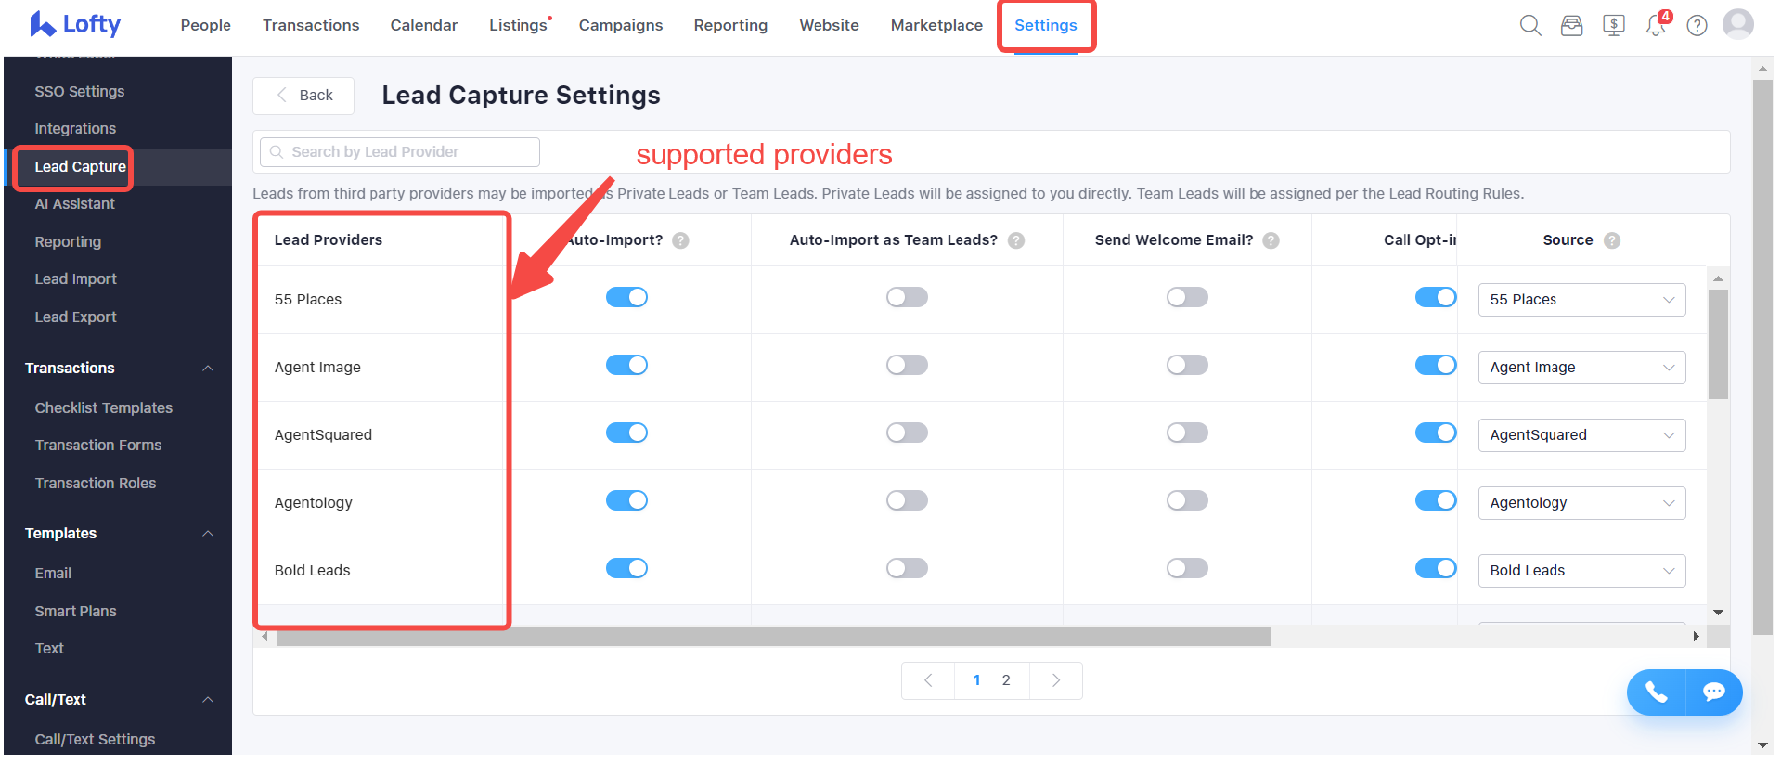Open the Website tab
This screenshot has width=1781, height=763.
point(830,26)
